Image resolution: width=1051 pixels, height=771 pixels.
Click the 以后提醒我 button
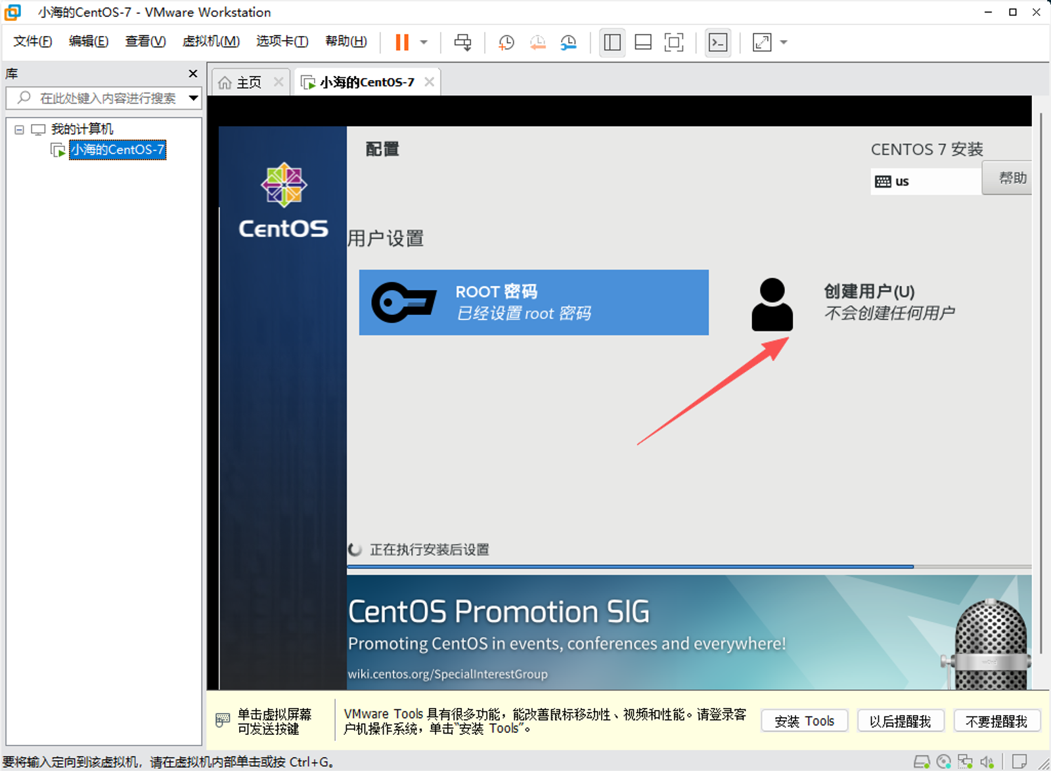[x=901, y=721]
